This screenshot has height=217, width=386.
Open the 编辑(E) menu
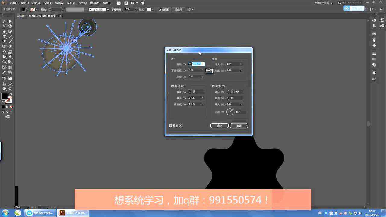click(x=25, y=3)
